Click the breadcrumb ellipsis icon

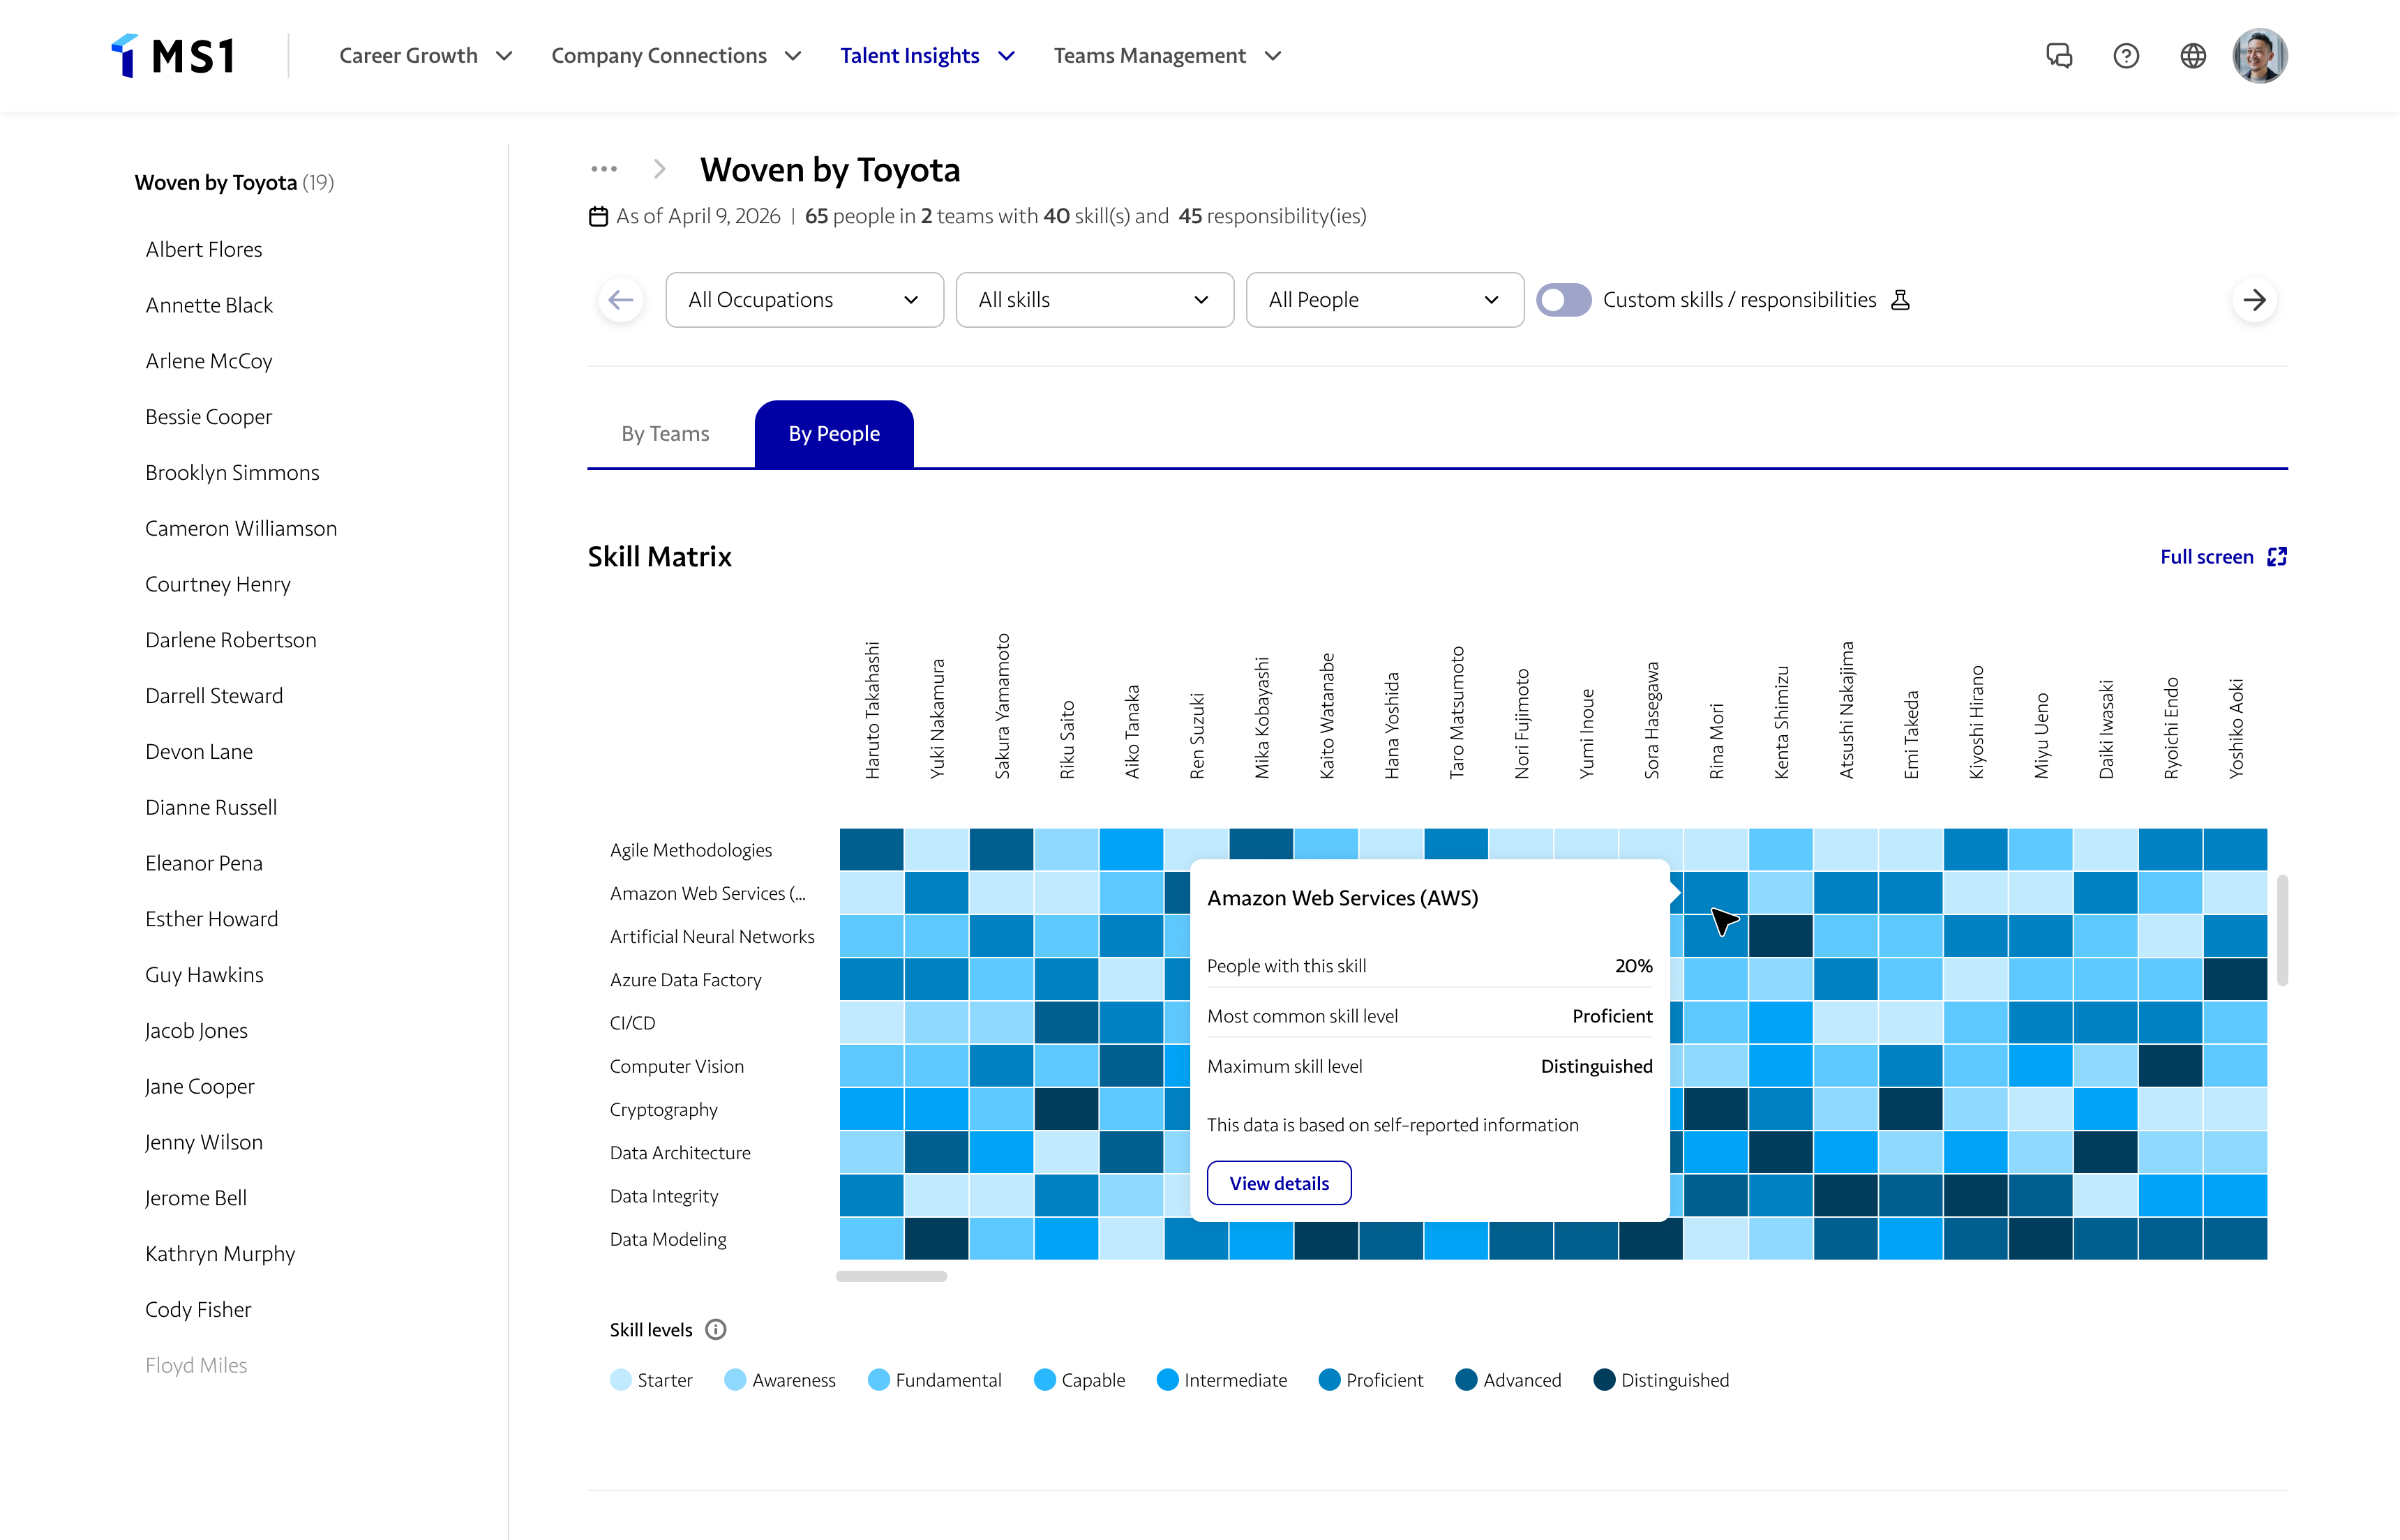[604, 169]
